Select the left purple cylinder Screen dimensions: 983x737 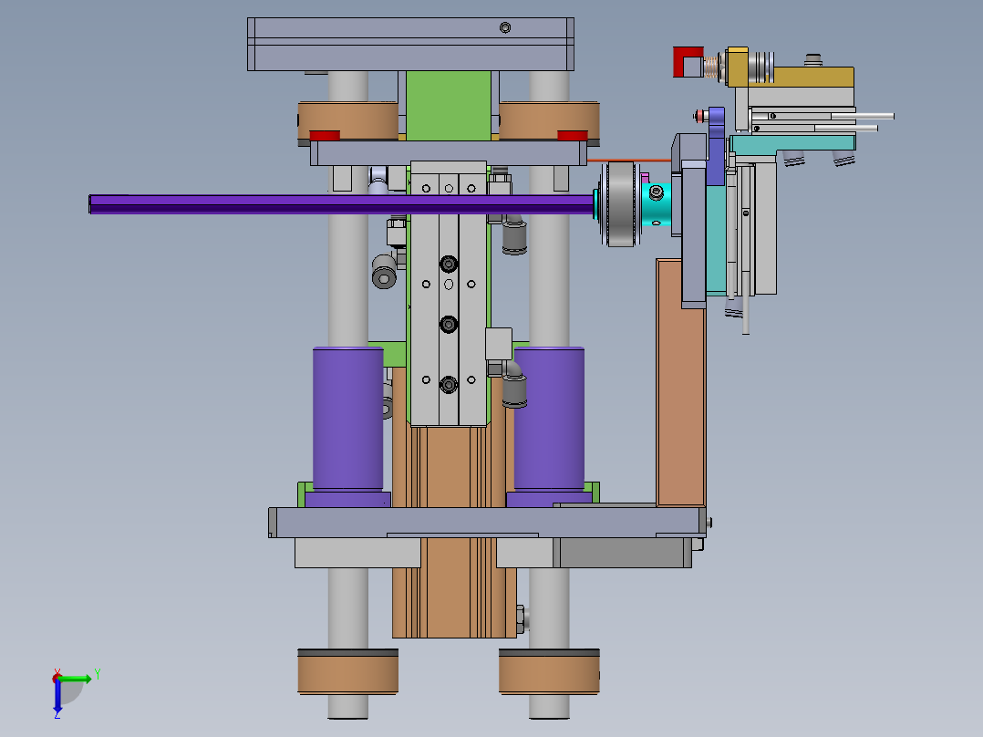348,419
